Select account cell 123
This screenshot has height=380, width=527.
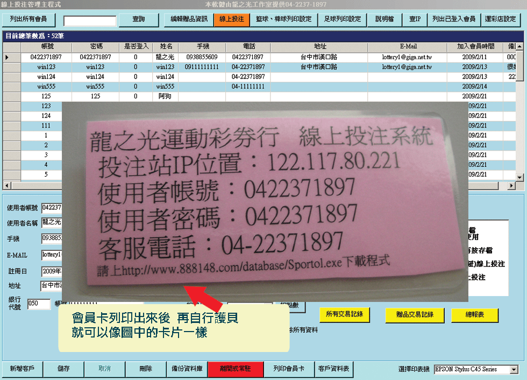(x=41, y=106)
